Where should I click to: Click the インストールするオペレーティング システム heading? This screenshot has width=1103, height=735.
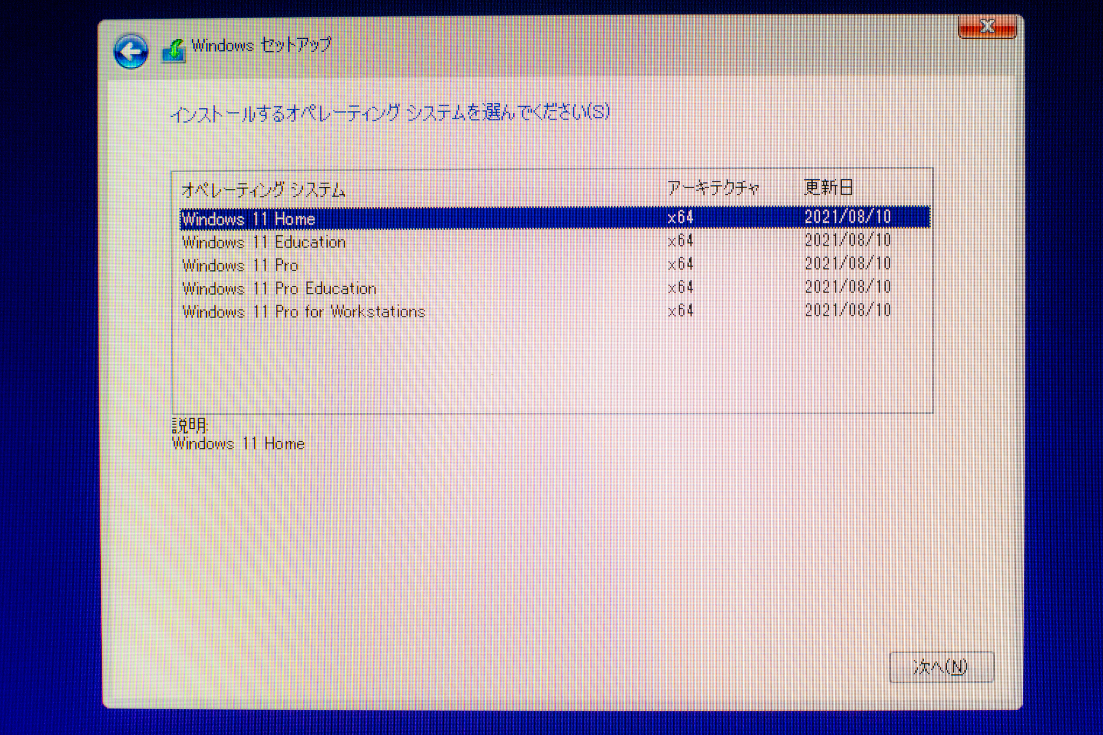tap(390, 113)
